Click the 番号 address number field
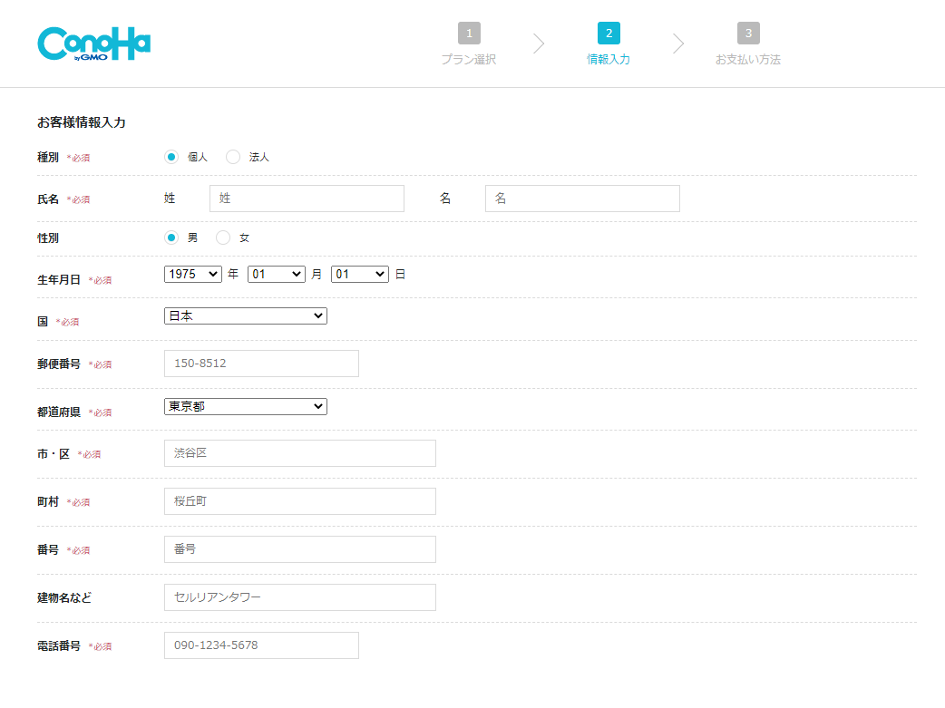Screen dimensions: 945x708 [x=300, y=549]
